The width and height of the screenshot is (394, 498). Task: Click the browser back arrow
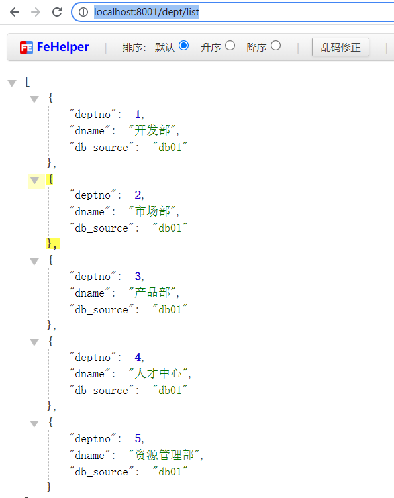point(15,12)
